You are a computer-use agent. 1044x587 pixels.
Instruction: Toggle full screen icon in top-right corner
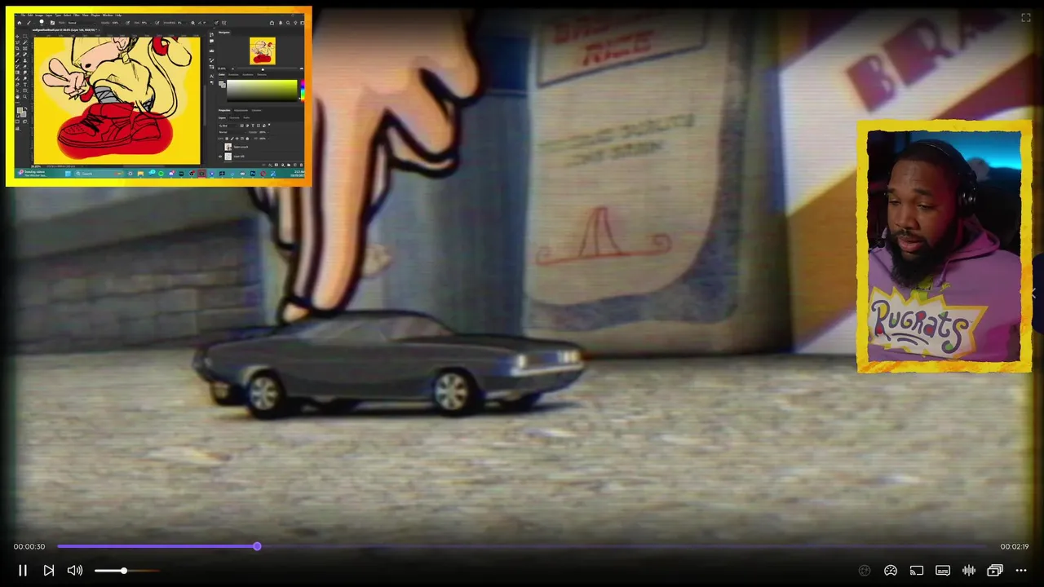[1026, 17]
